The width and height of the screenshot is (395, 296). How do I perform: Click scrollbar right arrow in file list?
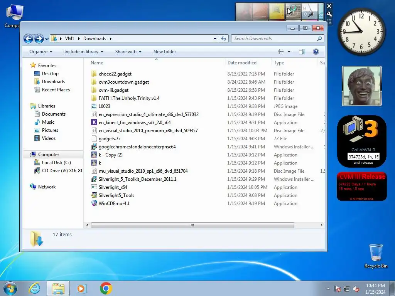tap(321, 225)
